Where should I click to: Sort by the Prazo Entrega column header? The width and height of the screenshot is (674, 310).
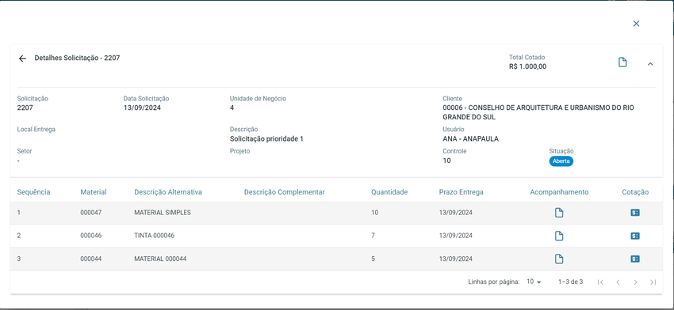(461, 192)
